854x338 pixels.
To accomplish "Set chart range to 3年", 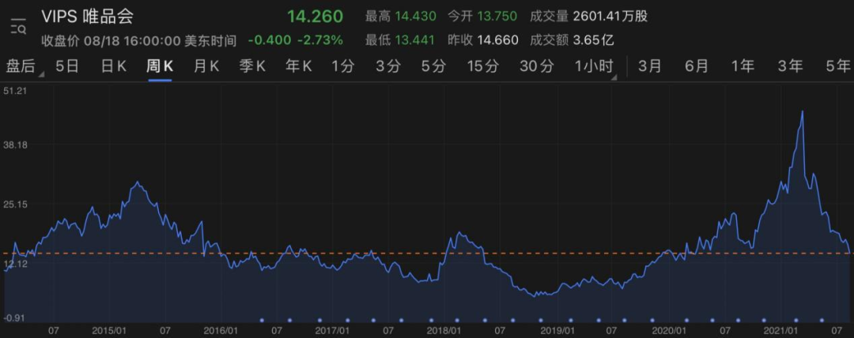I will pyautogui.click(x=791, y=66).
